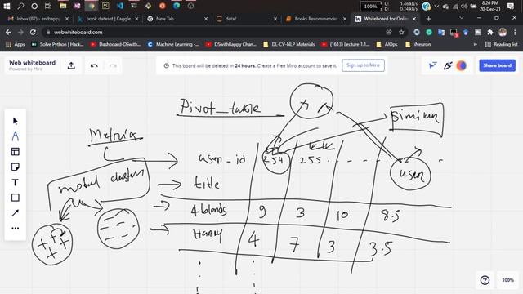
Task: Click the Share board button
Action: (498, 65)
